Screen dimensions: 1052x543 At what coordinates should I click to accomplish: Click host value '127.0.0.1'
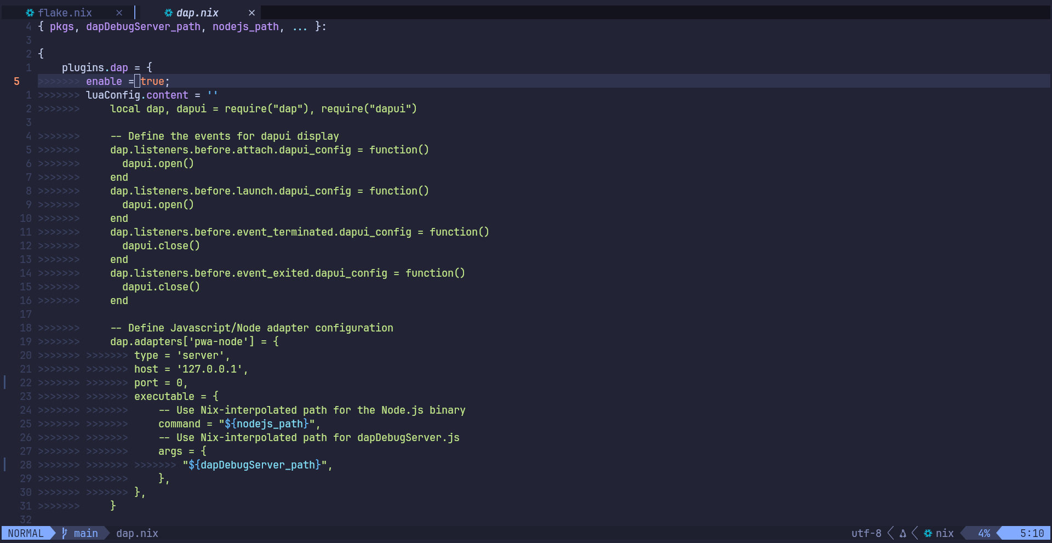[x=209, y=369]
